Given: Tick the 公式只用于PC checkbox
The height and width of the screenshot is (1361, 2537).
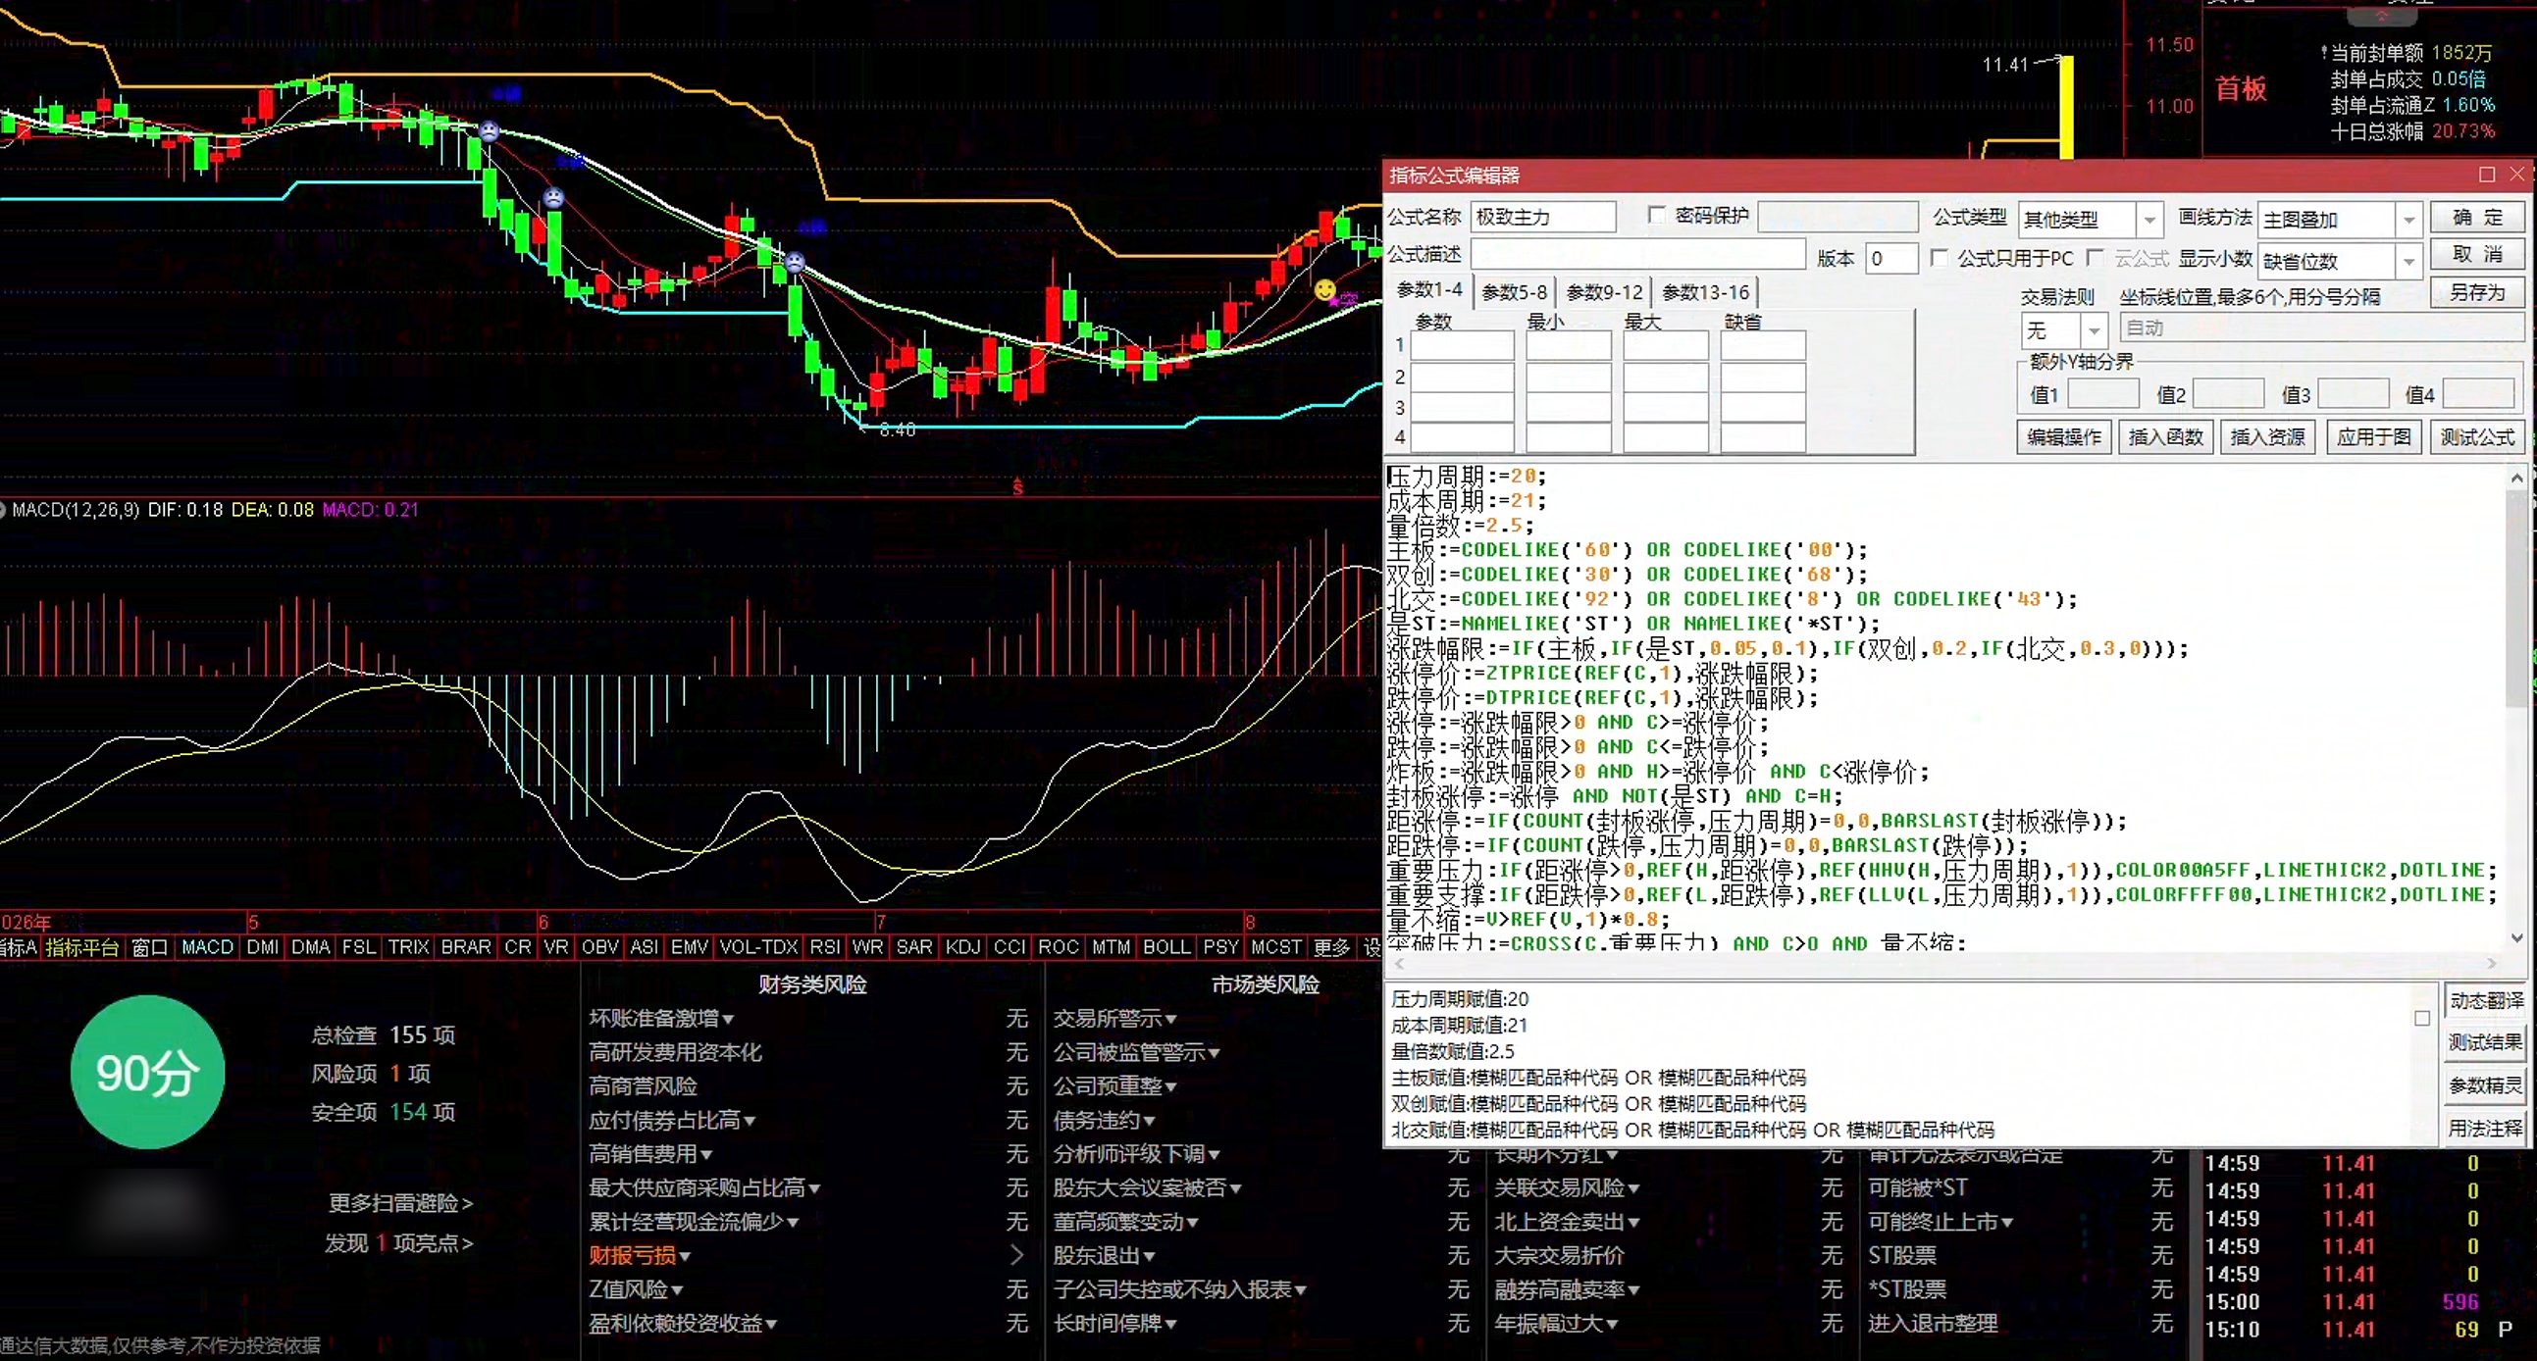Looking at the screenshot, I should coord(1939,258).
